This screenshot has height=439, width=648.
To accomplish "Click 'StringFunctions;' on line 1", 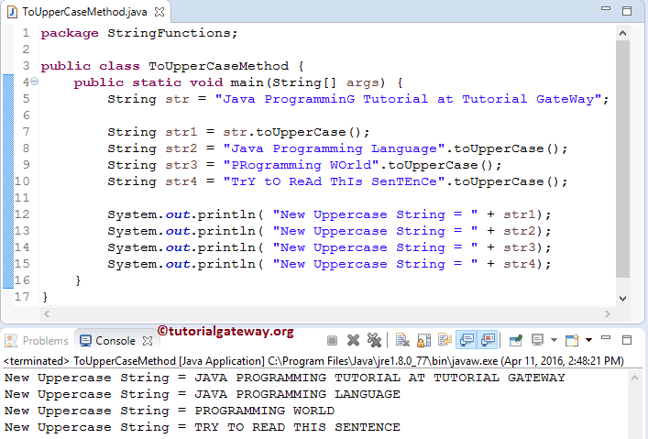I will pyautogui.click(x=172, y=33).
